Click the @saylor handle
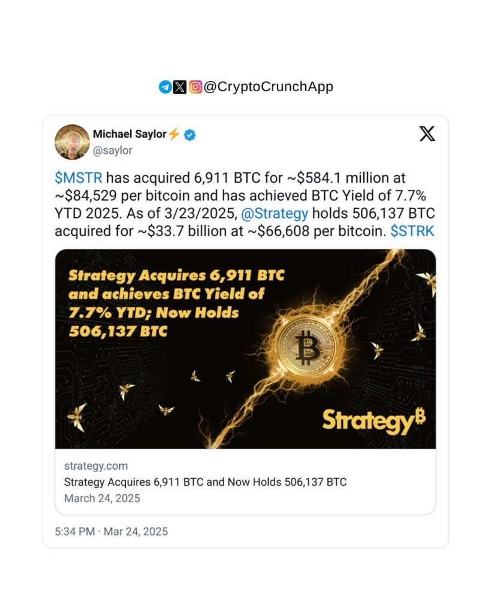The image size is (491, 615). (x=113, y=151)
